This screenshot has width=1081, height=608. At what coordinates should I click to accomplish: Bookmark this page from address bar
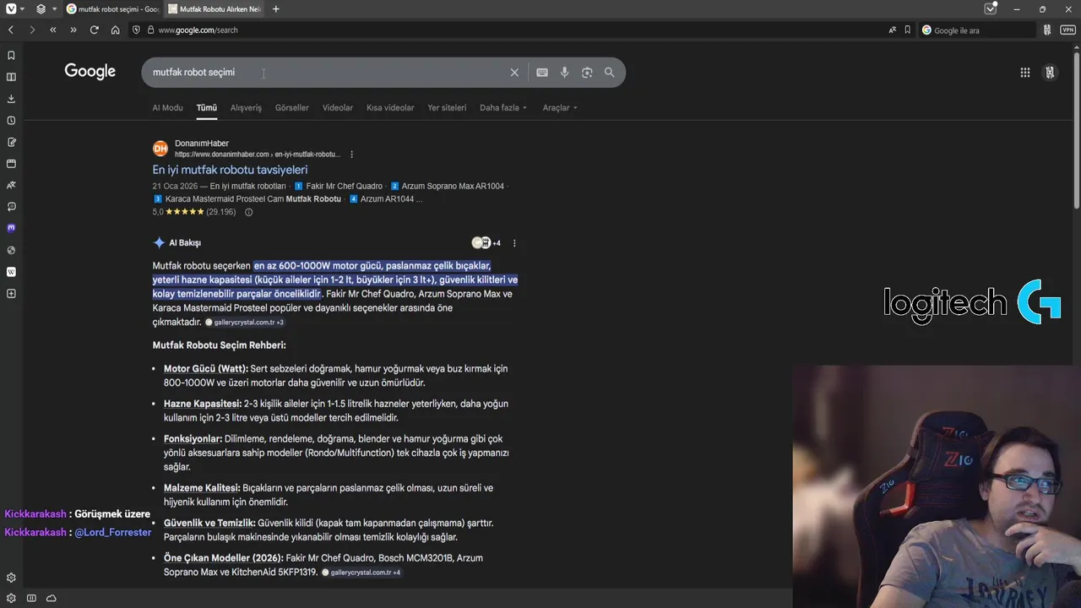pos(908,30)
